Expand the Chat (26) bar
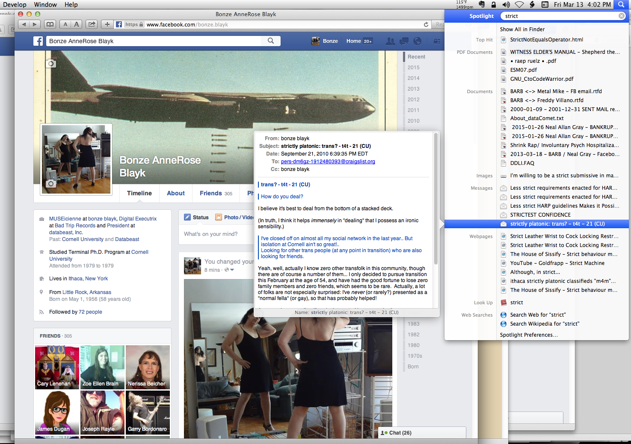 (x=421, y=433)
